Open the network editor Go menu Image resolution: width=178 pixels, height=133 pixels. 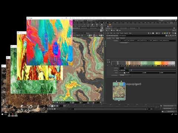point(114,33)
